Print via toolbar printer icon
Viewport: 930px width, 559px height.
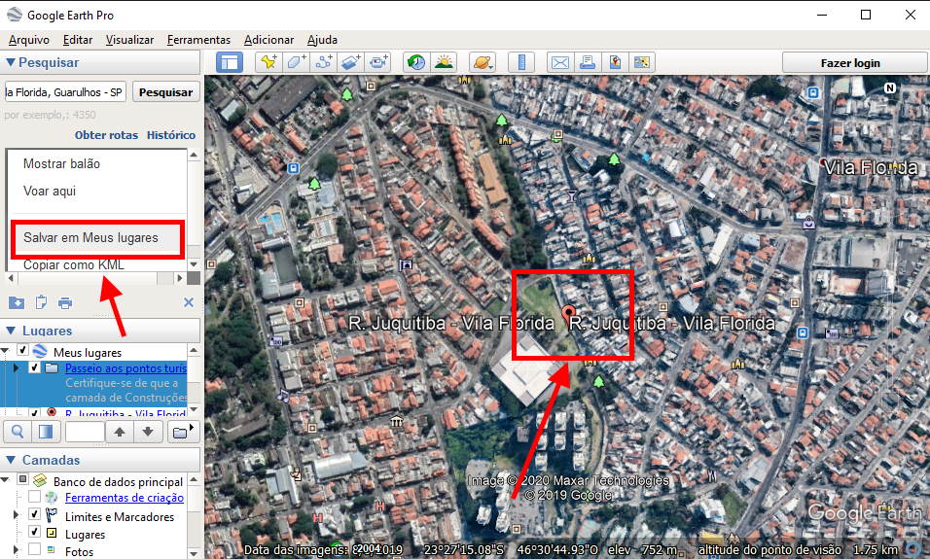click(x=588, y=62)
